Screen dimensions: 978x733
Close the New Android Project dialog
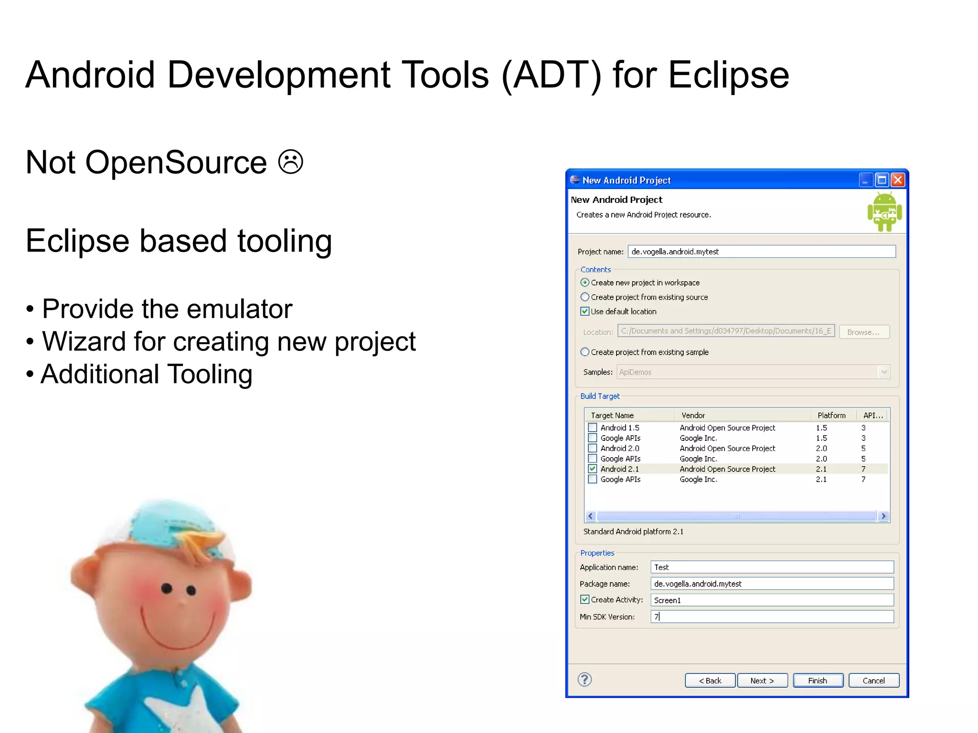click(x=898, y=180)
